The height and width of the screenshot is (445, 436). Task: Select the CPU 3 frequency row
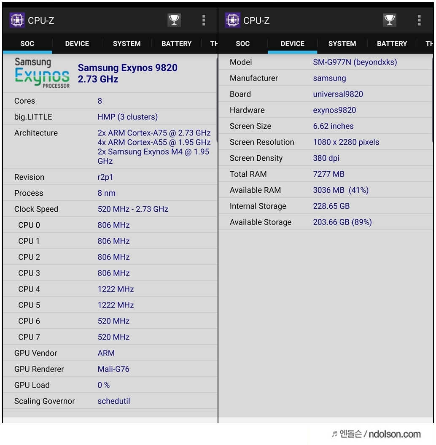pyautogui.click(x=110, y=273)
